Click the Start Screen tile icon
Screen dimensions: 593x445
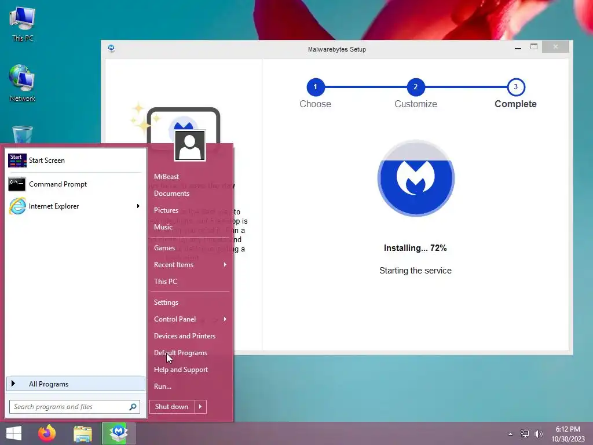point(17,161)
